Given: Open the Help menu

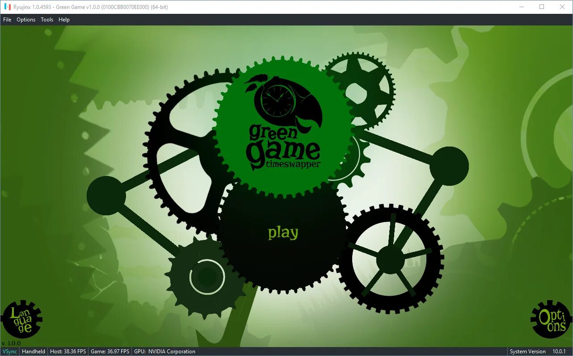Looking at the screenshot, I should pos(64,20).
